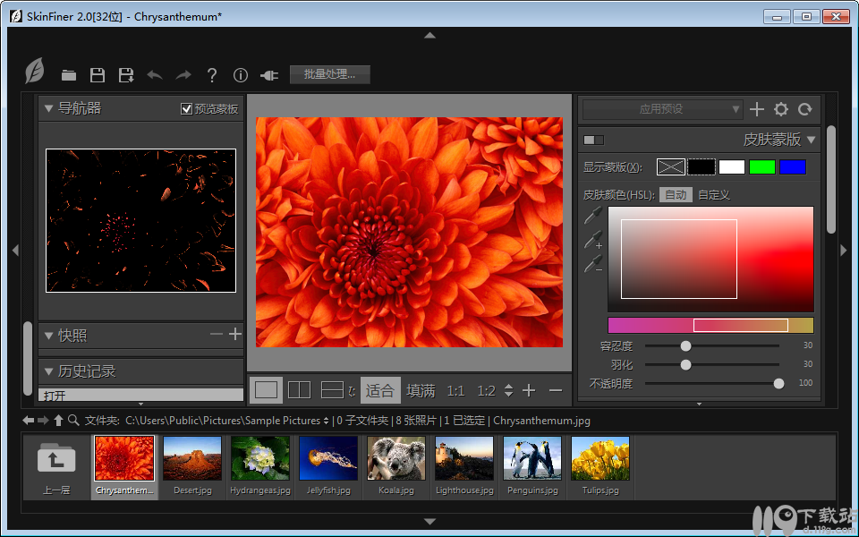
Task: Open an image file with the folder icon
Action: click(x=69, y=75)
